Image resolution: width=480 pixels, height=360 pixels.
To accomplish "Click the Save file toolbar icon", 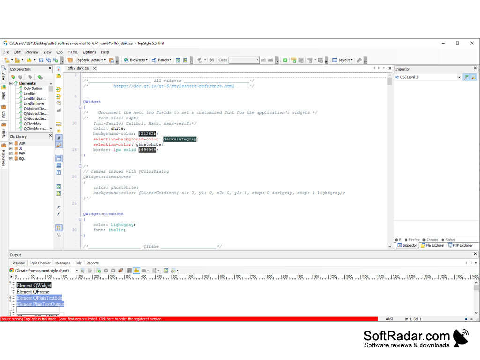I will point(41,60).
